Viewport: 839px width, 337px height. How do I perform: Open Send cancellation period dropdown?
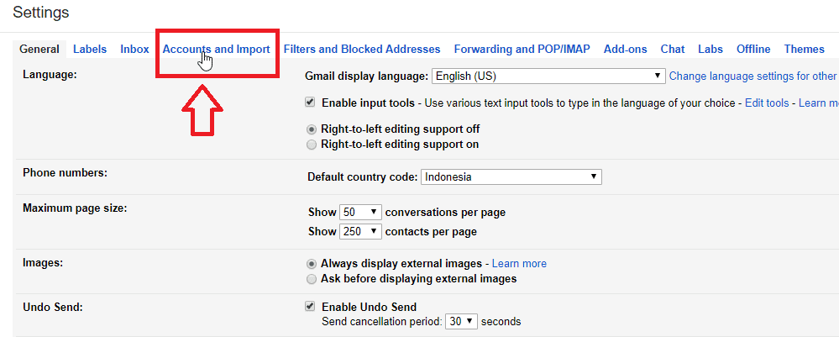[x=461, y=322]
